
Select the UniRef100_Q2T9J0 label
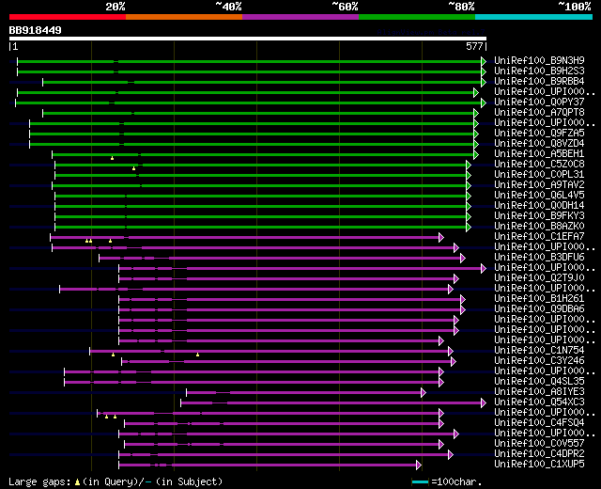[x=539, y=278]
